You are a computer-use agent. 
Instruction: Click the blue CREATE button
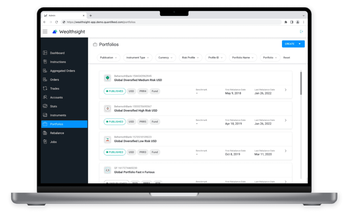293,44
